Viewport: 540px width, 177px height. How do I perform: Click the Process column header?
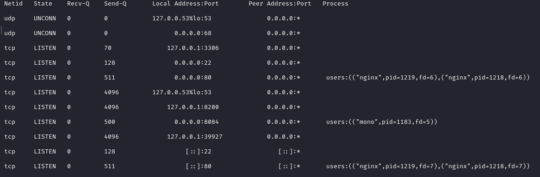click(x=335, y=3)
